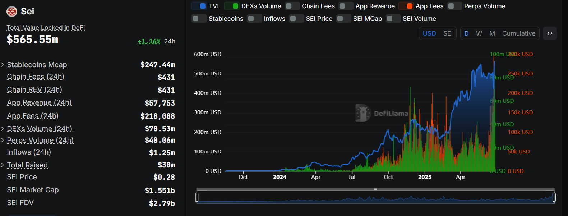The image size is (568, 216).
Task: Click the $70.53m DEXs volume value
Action: click(160, 129)
